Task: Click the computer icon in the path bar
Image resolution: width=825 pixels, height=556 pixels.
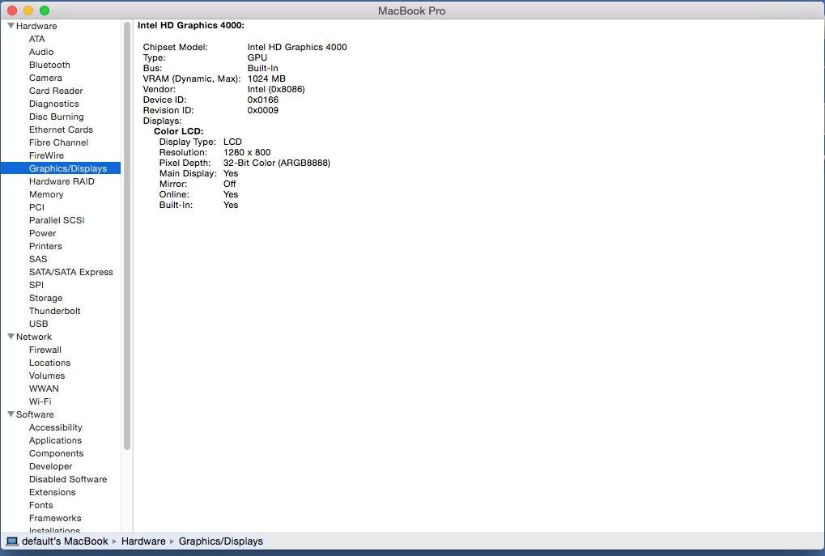Action: point(12,541)
